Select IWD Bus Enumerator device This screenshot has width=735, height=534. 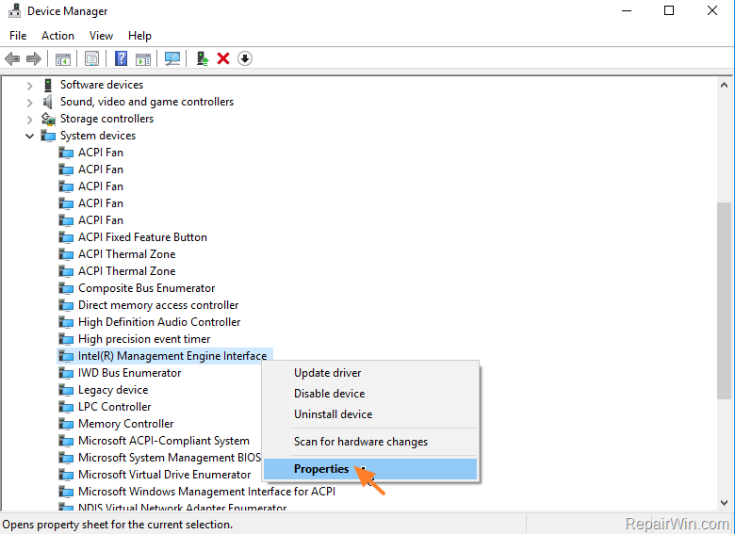coord(129,373)
